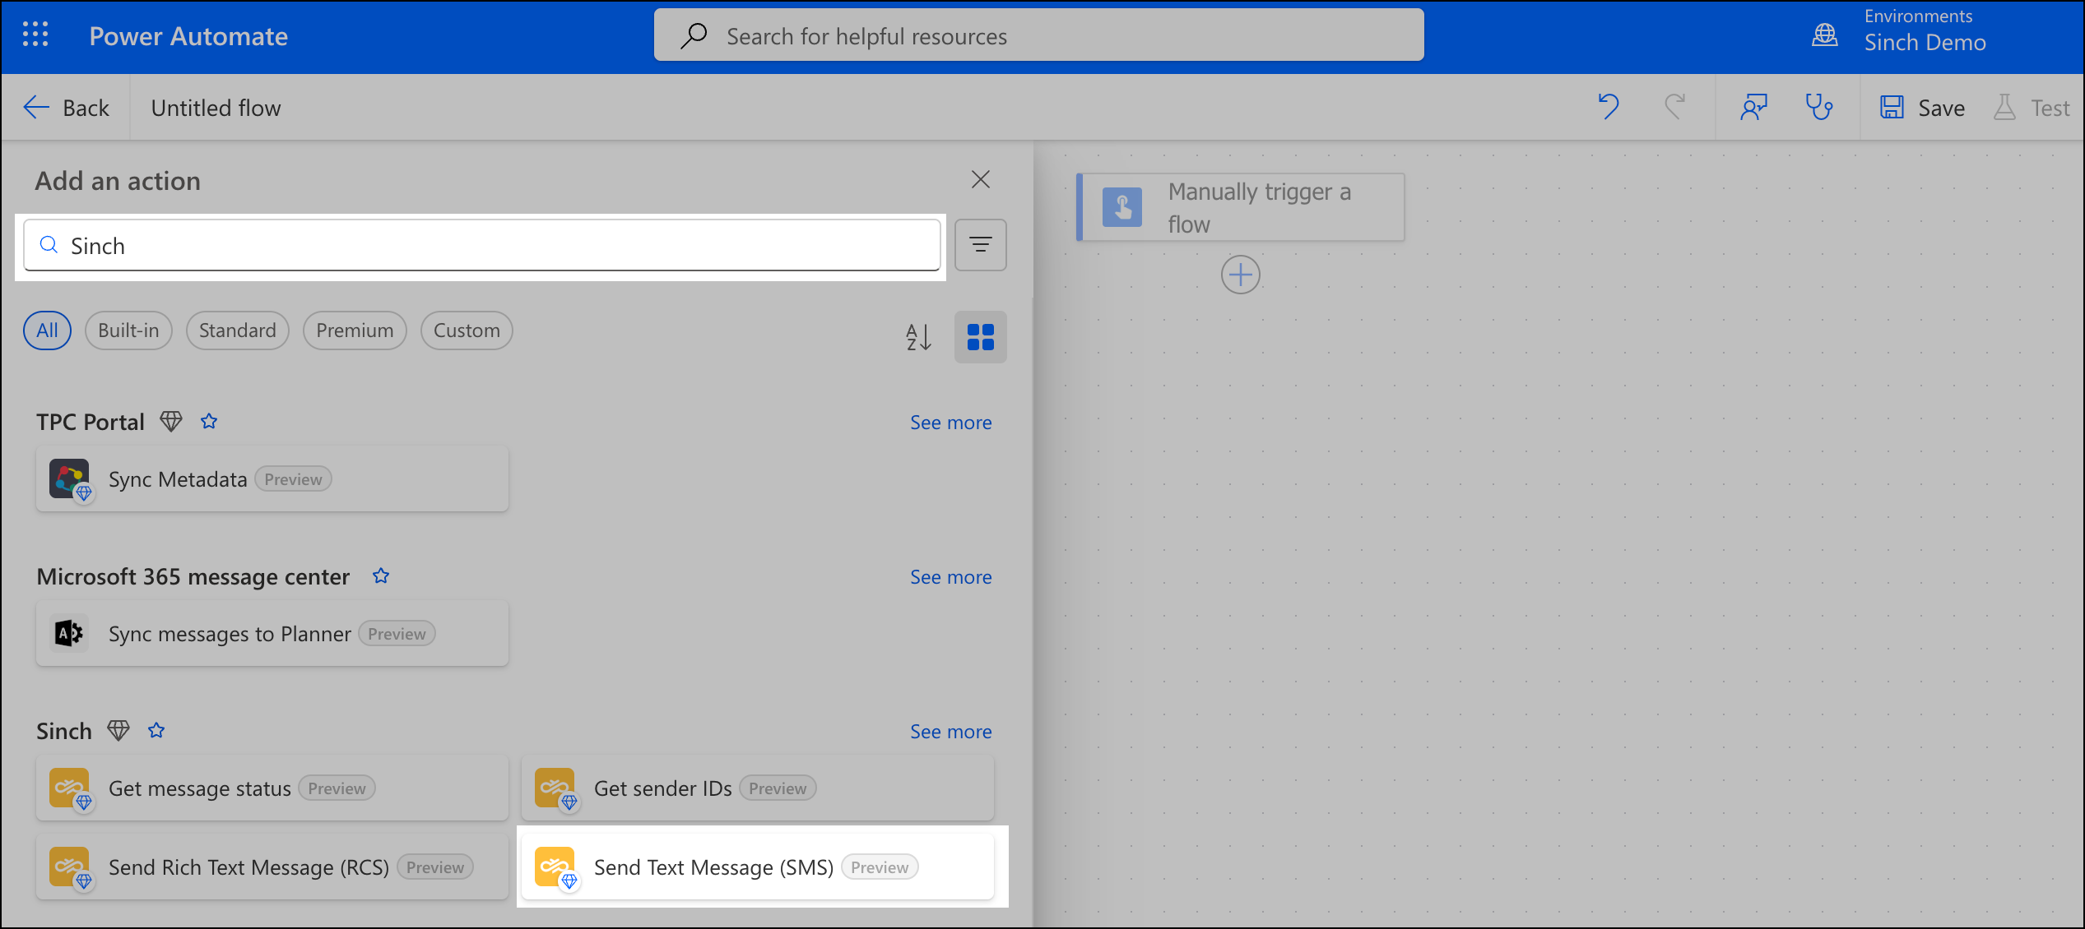Click the Get message status Sinch icon
The height and width of the screenshot is (929, 2085).
(69, 788)
